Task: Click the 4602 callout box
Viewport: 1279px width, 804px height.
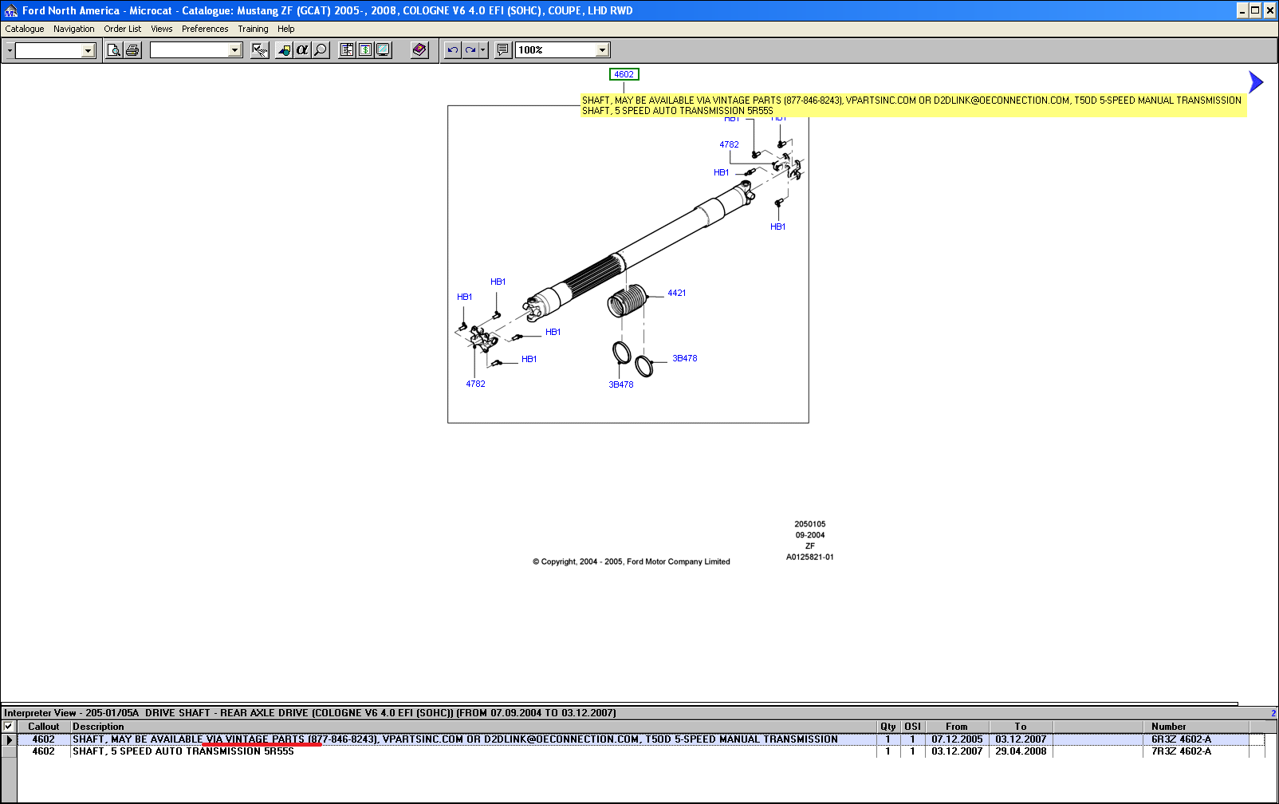Action: pos(624,74)
